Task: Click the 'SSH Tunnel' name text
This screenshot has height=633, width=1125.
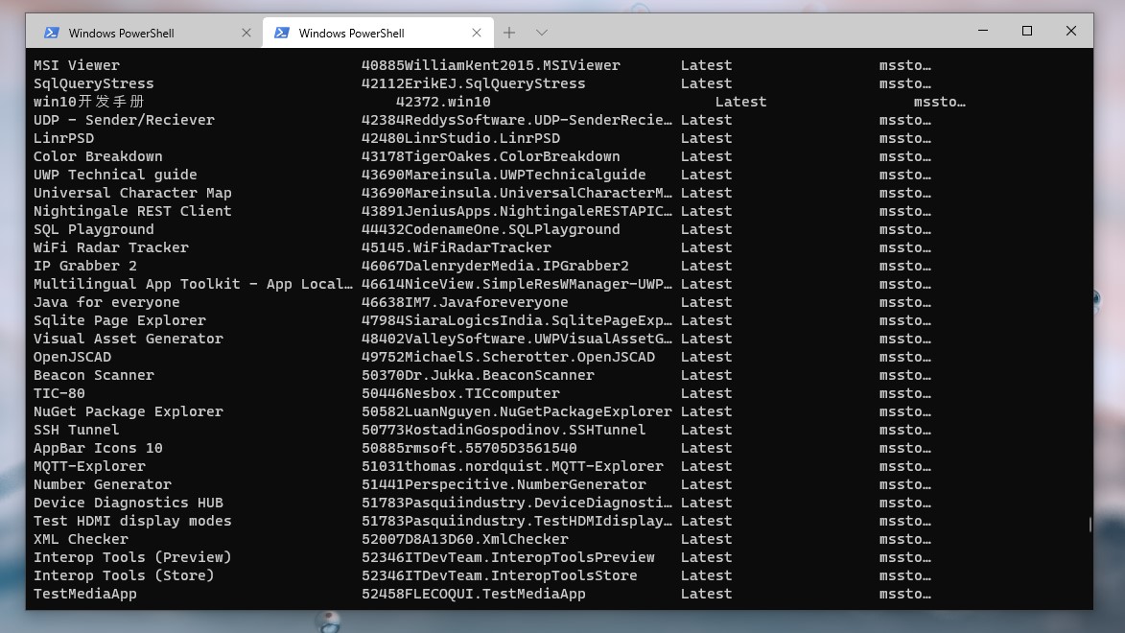Action: [76, 430]
